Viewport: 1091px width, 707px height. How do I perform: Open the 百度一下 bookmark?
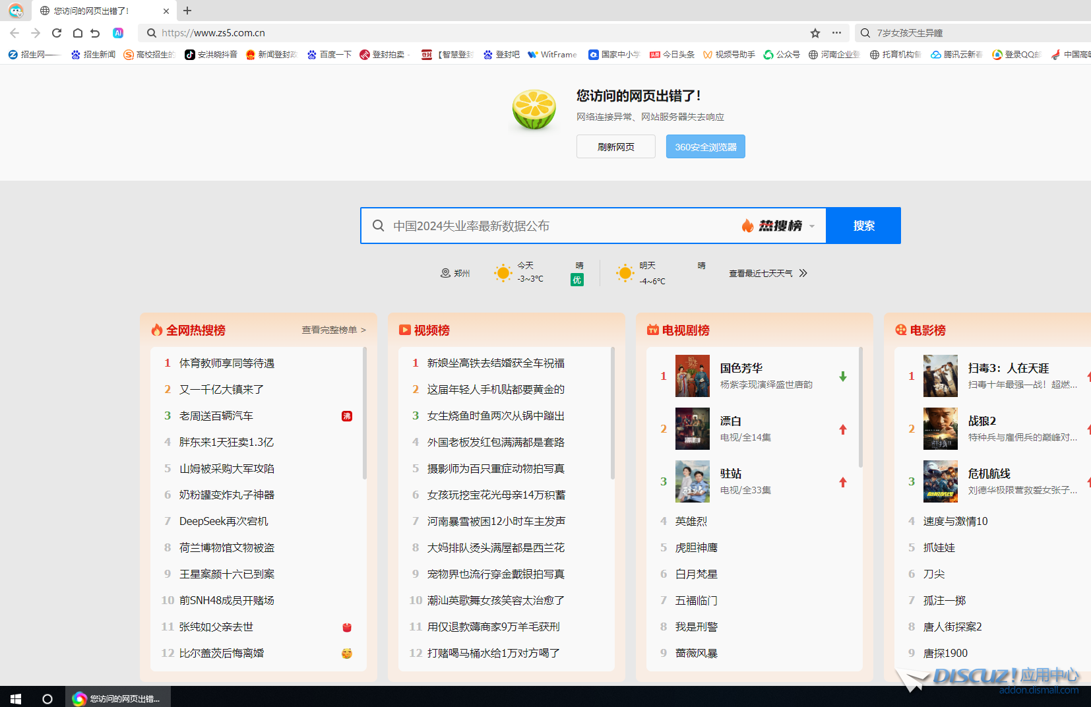329,55
